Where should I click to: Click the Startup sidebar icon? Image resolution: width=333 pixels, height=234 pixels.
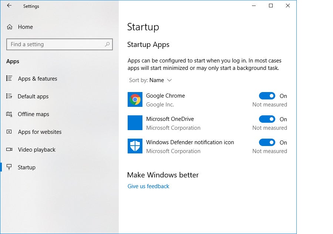[x=9, y=167]
